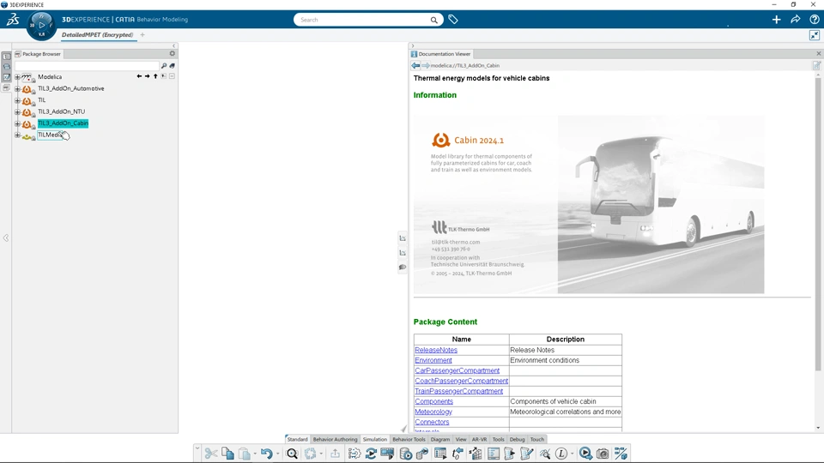Screen dimensions: 824x463
Task: Click the plus Add icon in top bar
Action: pyautogui.click(x=776, y=20)
